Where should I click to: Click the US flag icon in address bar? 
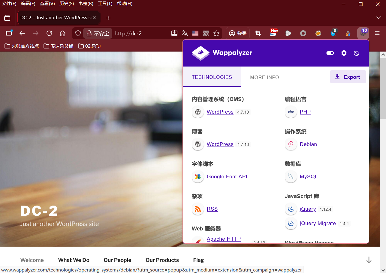tap(195, 33)
